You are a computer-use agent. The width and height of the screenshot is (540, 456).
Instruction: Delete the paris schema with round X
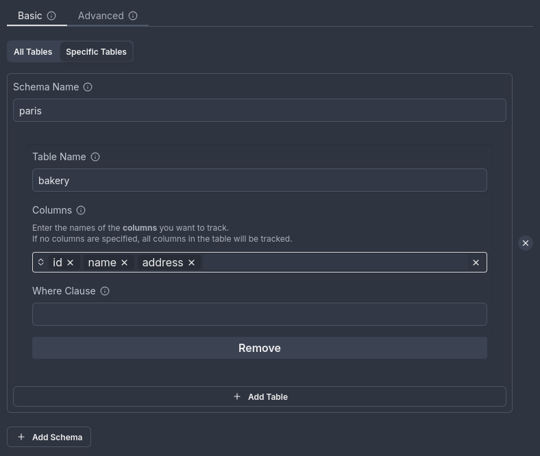coord(525,243)
